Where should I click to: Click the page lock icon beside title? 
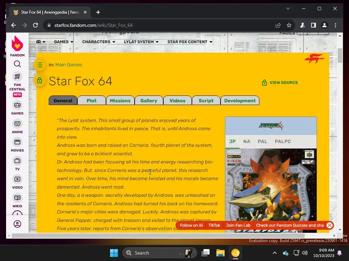tap(40, 80)
